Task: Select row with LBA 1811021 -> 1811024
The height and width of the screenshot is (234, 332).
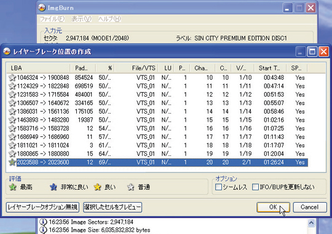Action: click(x=158, y=146)
